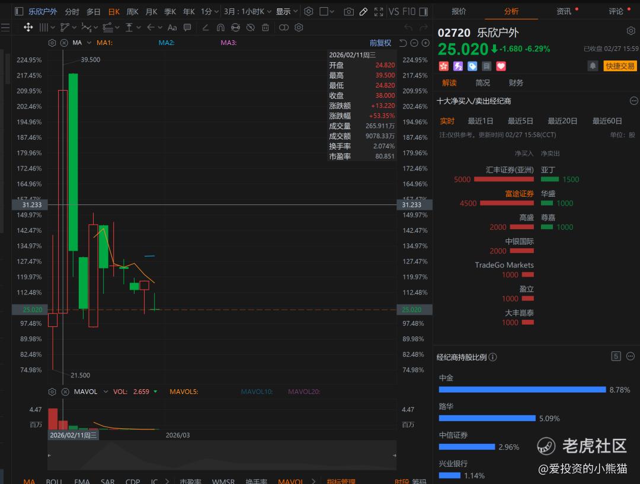Toggle the left sidebar panel icon

(19, 11)
